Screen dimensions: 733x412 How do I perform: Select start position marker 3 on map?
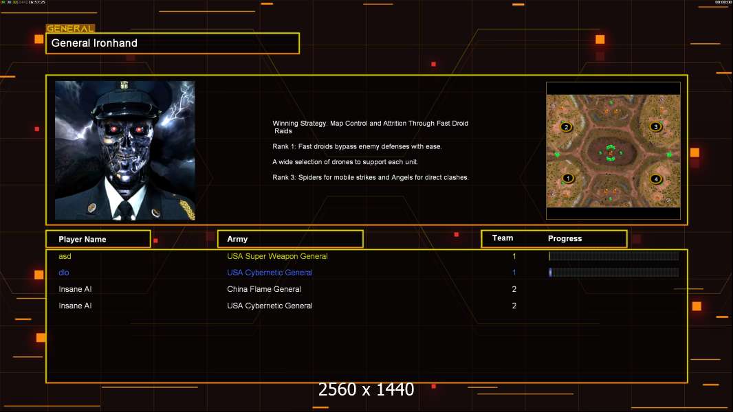656,126
